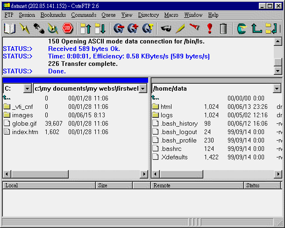
Task: Select the remote logs folder icon
Action: 156,115
